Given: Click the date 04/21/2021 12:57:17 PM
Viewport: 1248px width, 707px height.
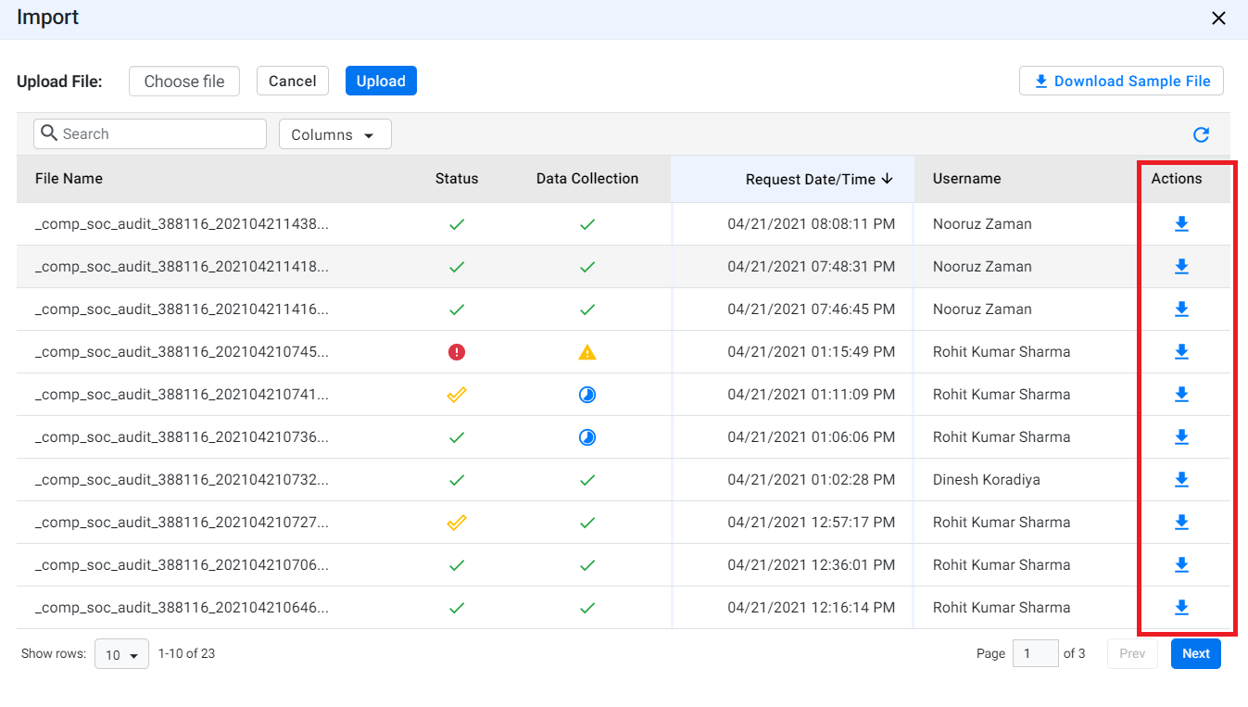Looking at the screenshot, I should pyautogui.click(x=812, y=523).
